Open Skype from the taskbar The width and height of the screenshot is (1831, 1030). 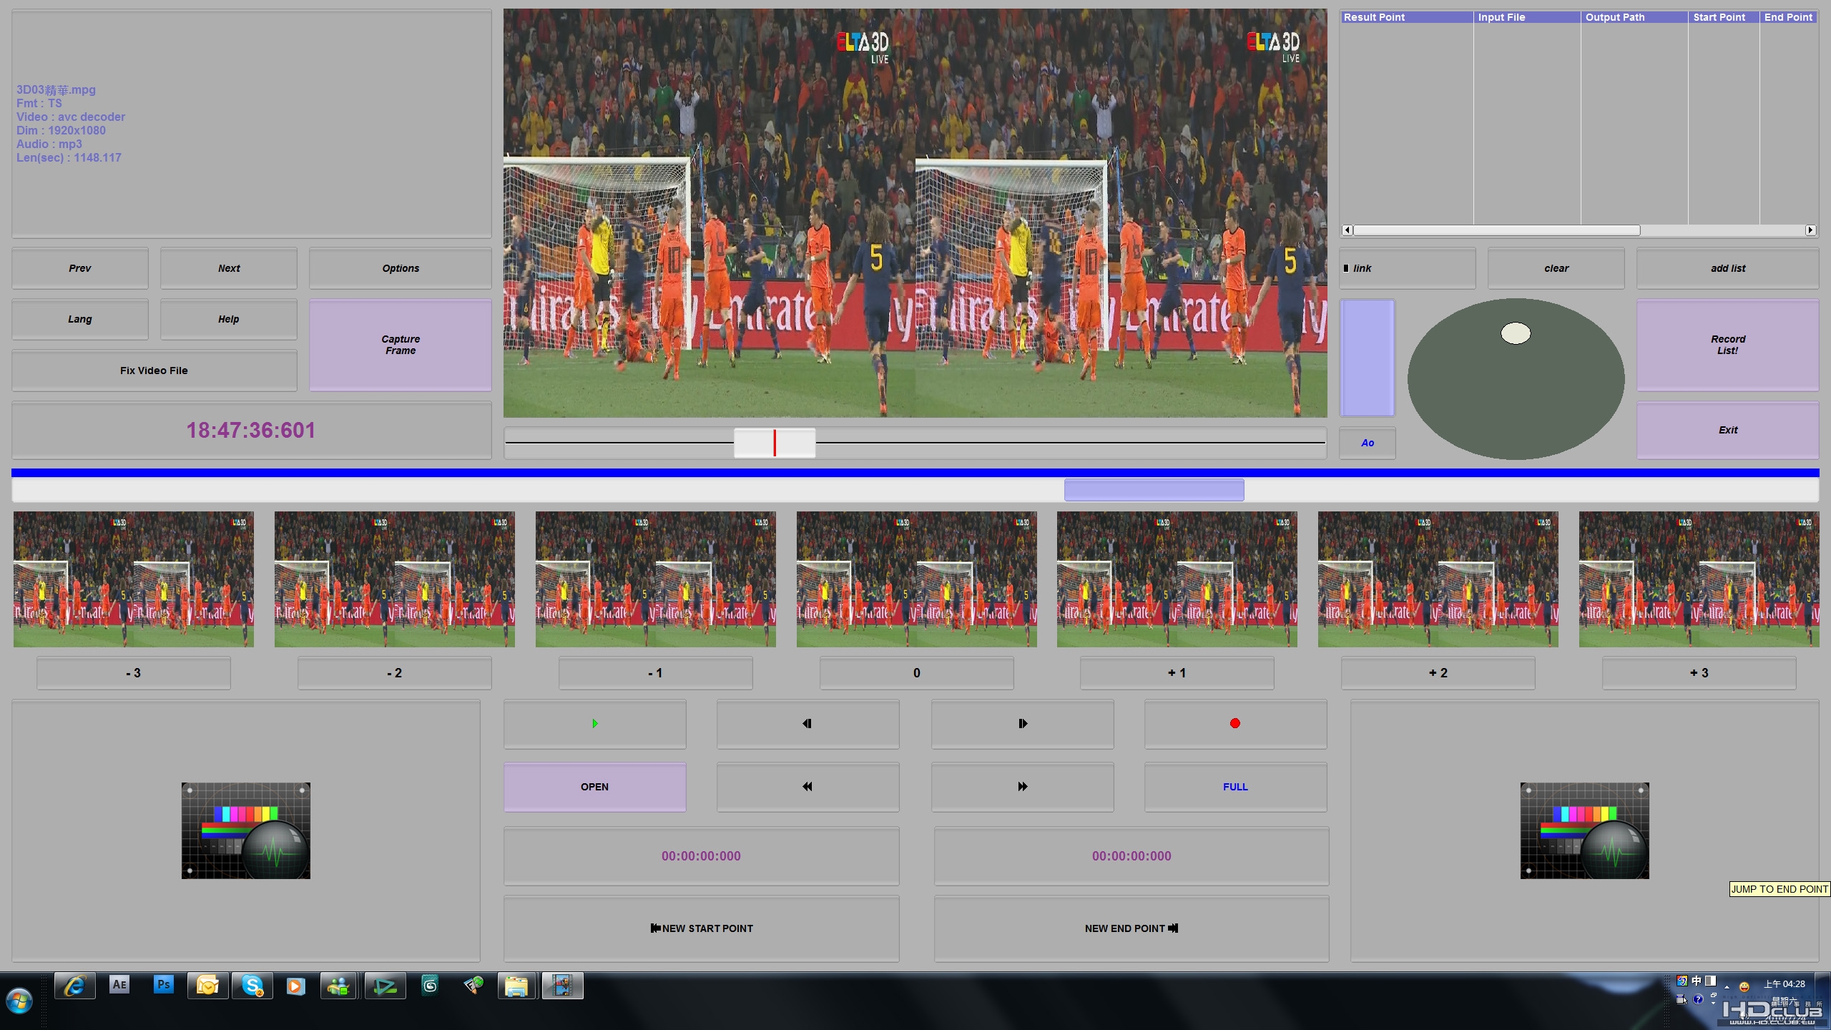click(252, 986)
